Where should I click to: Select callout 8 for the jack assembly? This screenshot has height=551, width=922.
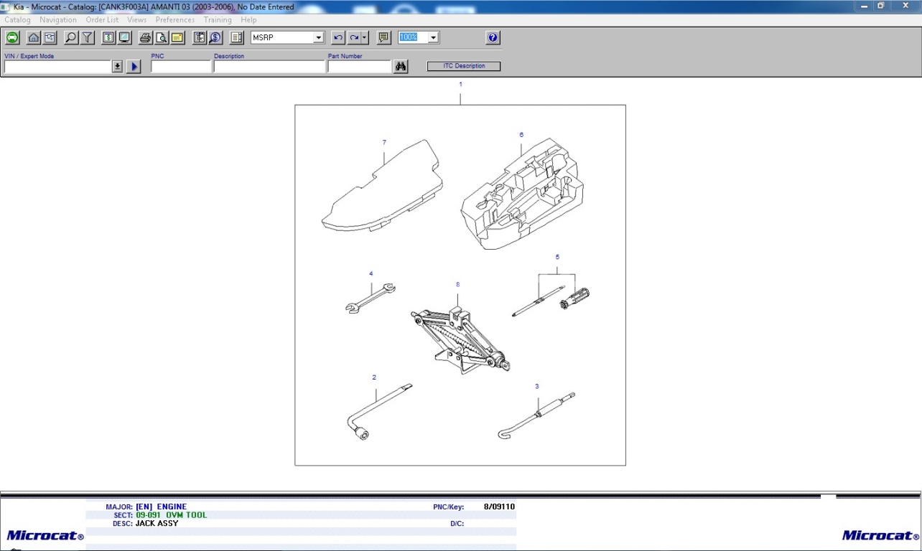point(457,284)
